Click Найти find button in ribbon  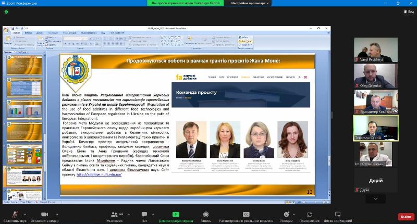click(243, 38)
